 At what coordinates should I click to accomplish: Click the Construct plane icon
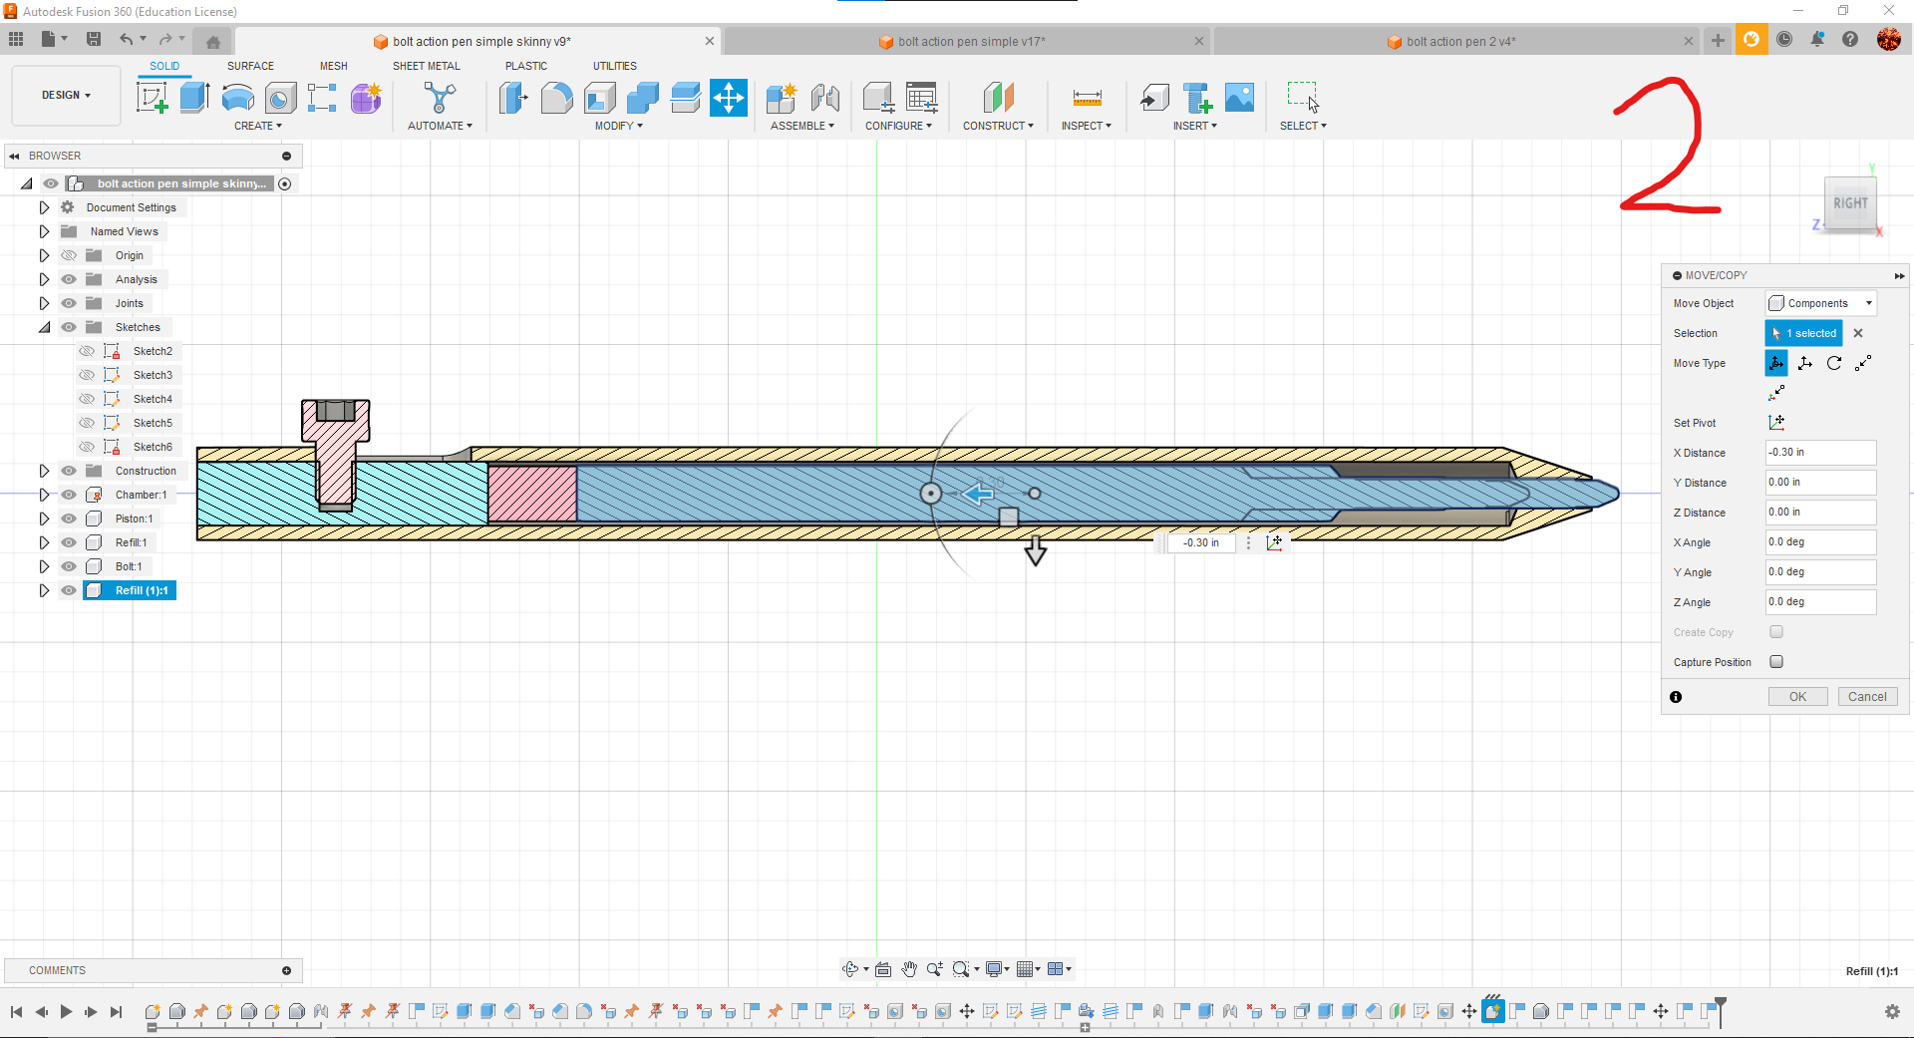pos(998,97)
